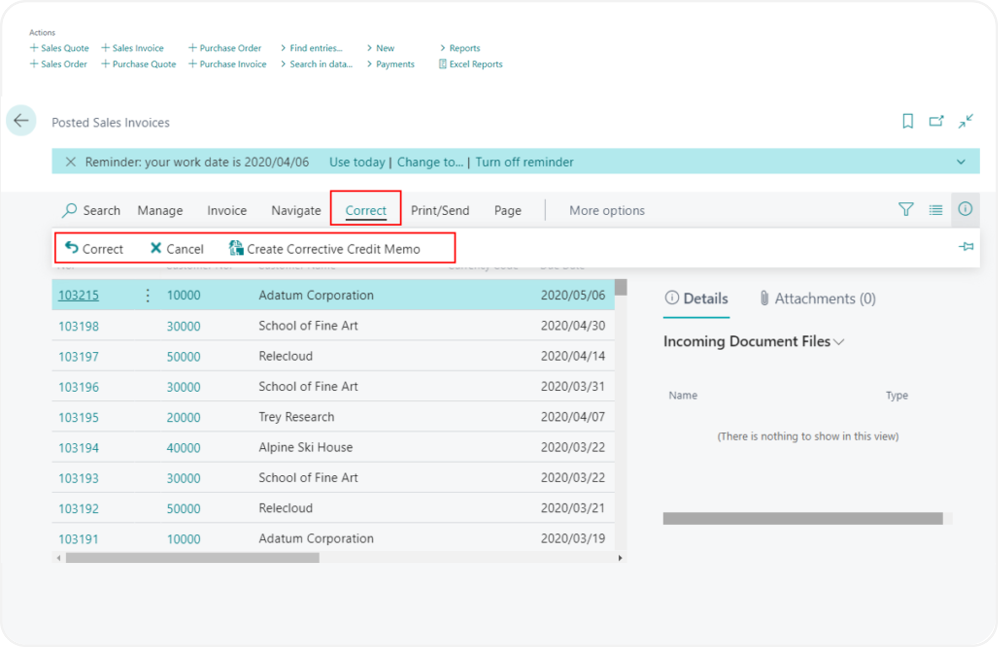
Task: Show row options for invoice 103215
Action: tap(148, 295)
